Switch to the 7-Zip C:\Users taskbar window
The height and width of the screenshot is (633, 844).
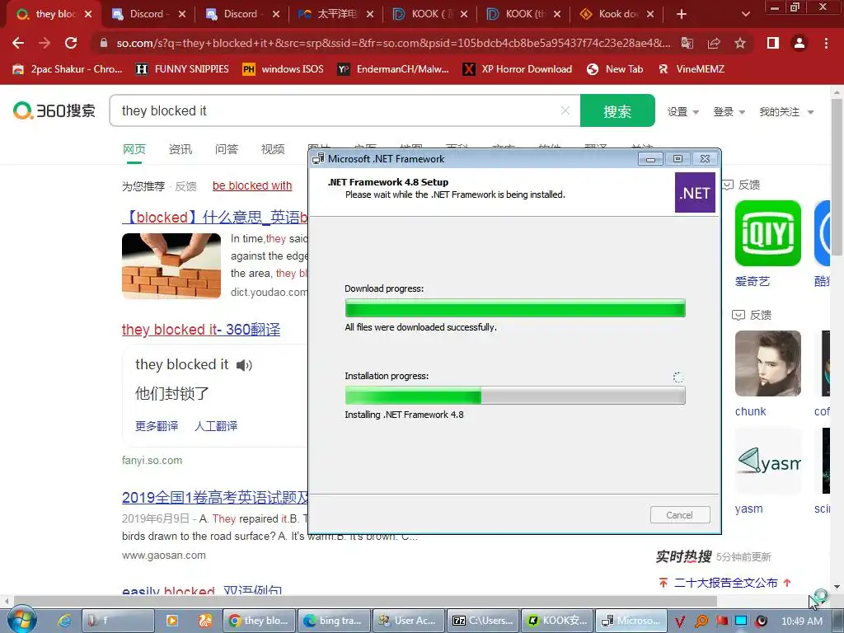[483, 621]
